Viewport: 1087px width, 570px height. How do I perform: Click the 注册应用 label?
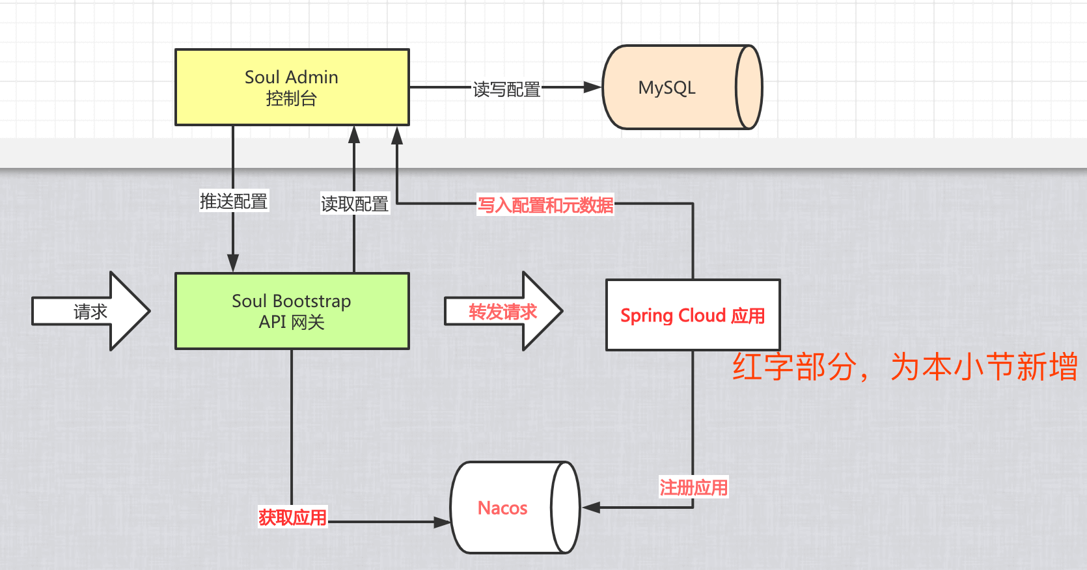point(694,487)
